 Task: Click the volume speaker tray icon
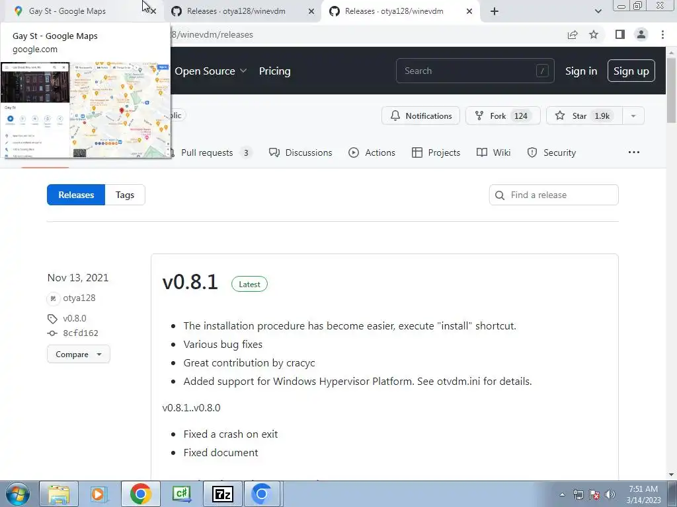610,494
